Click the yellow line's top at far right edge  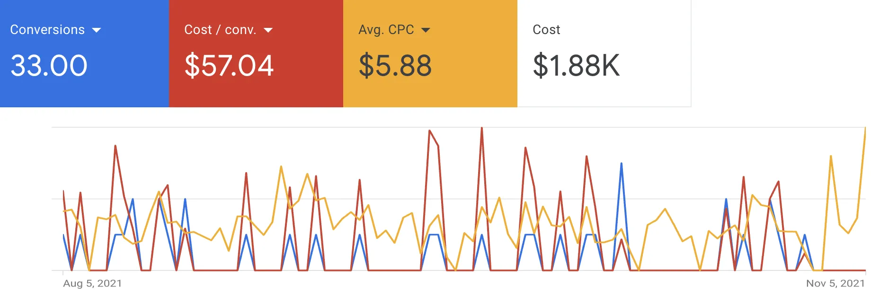tap(865, 129)
